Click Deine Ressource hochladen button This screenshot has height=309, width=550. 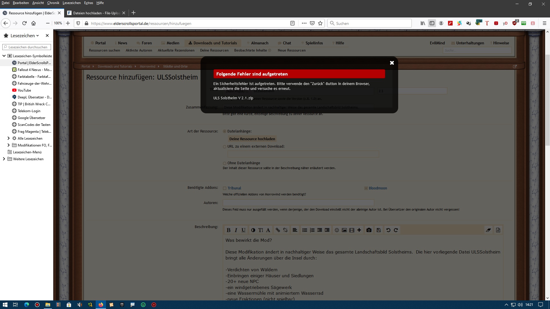[252, 139]
